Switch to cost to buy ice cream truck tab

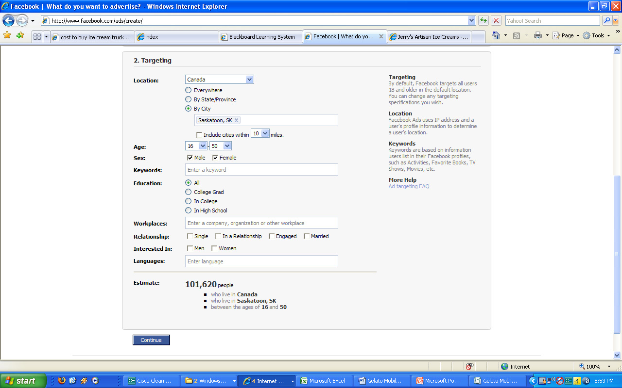(92, 37)
